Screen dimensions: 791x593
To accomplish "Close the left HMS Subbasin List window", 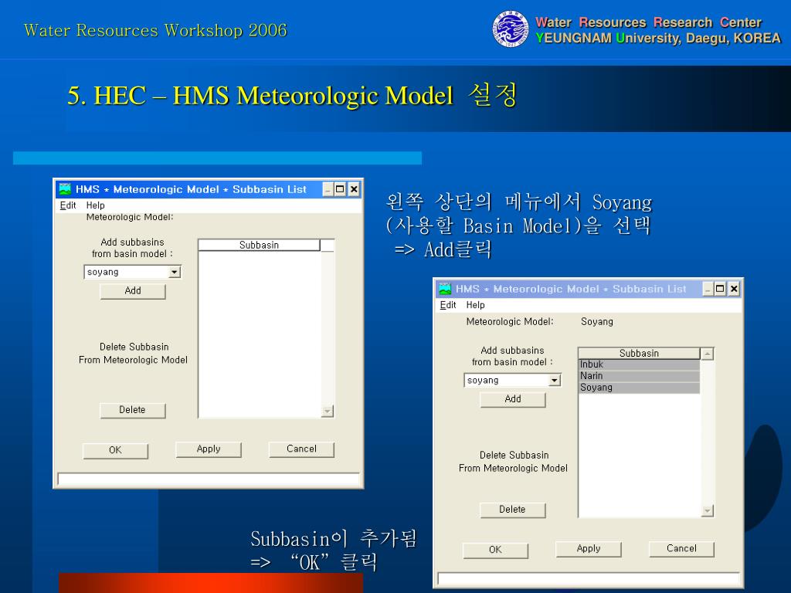I will [354, 190].
